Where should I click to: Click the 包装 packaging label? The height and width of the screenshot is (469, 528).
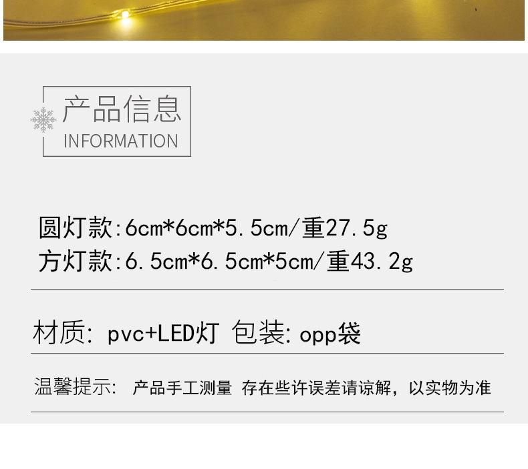pos(258,332)
